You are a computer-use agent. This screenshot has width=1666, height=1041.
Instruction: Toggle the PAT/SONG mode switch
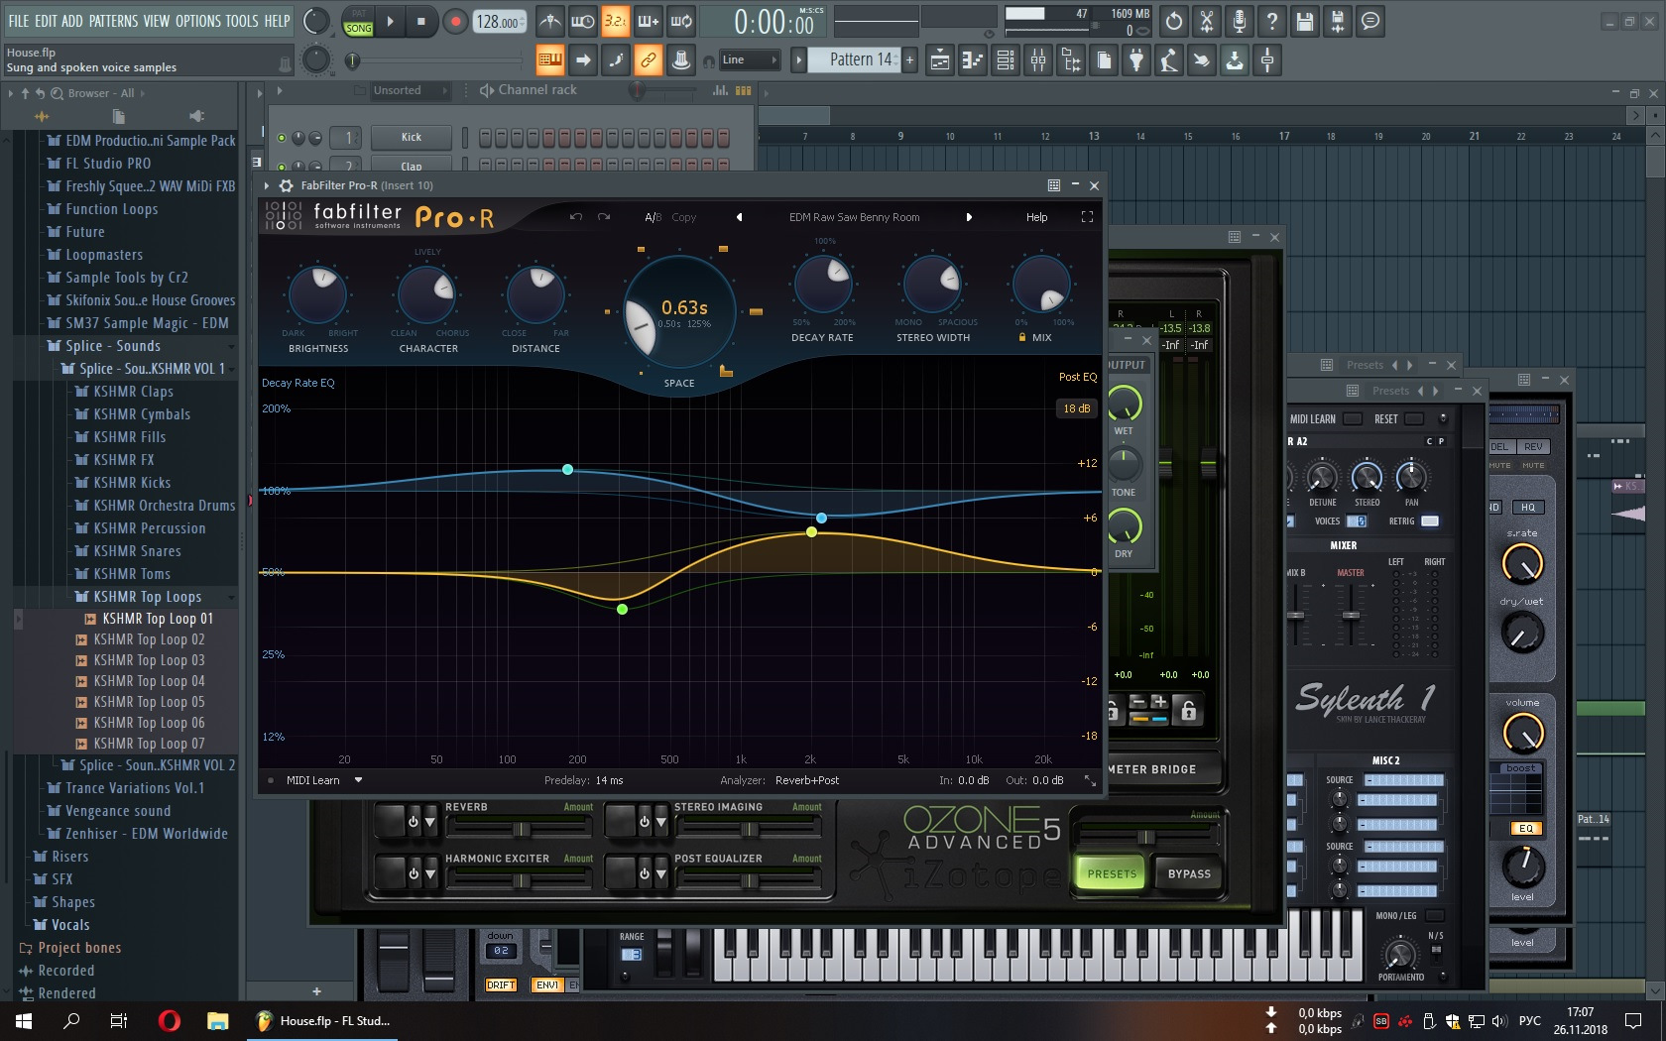click(358, 22)
